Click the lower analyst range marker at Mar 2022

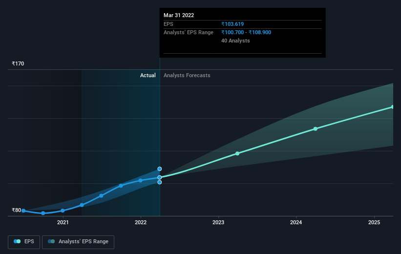pos(160,182)
